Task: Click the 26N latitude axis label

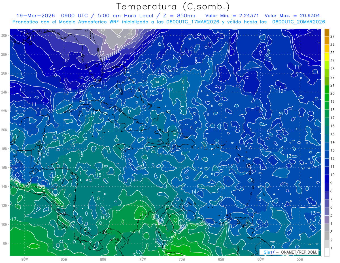Action: pyautogui.click(x=4, y=73)
